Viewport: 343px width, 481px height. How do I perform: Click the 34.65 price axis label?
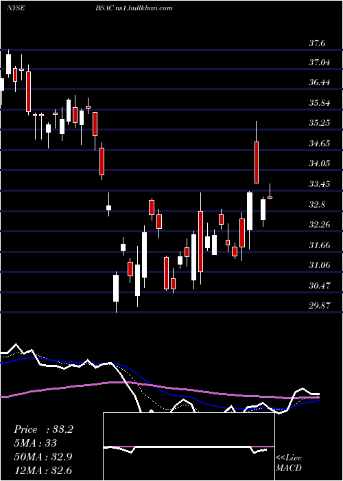(320, 144)
